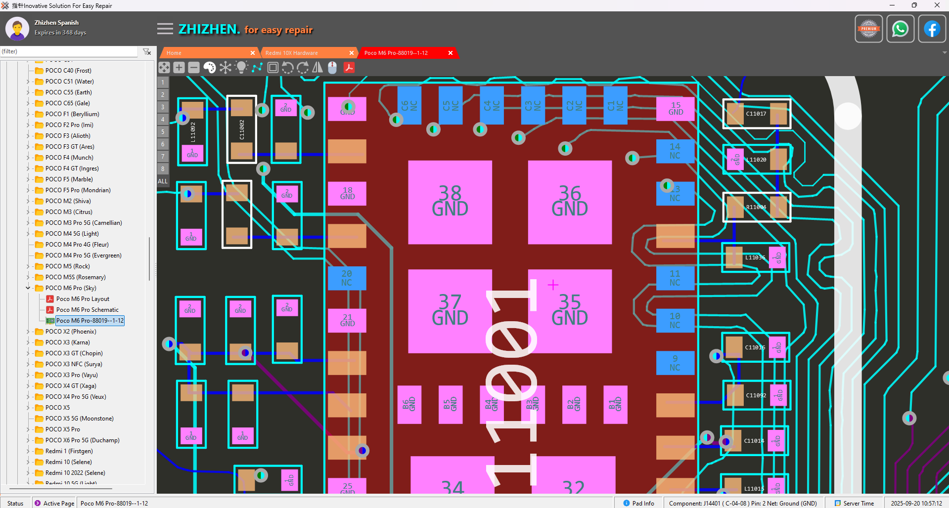
Task: Open the hamburger menu
Action: [165, 29]
